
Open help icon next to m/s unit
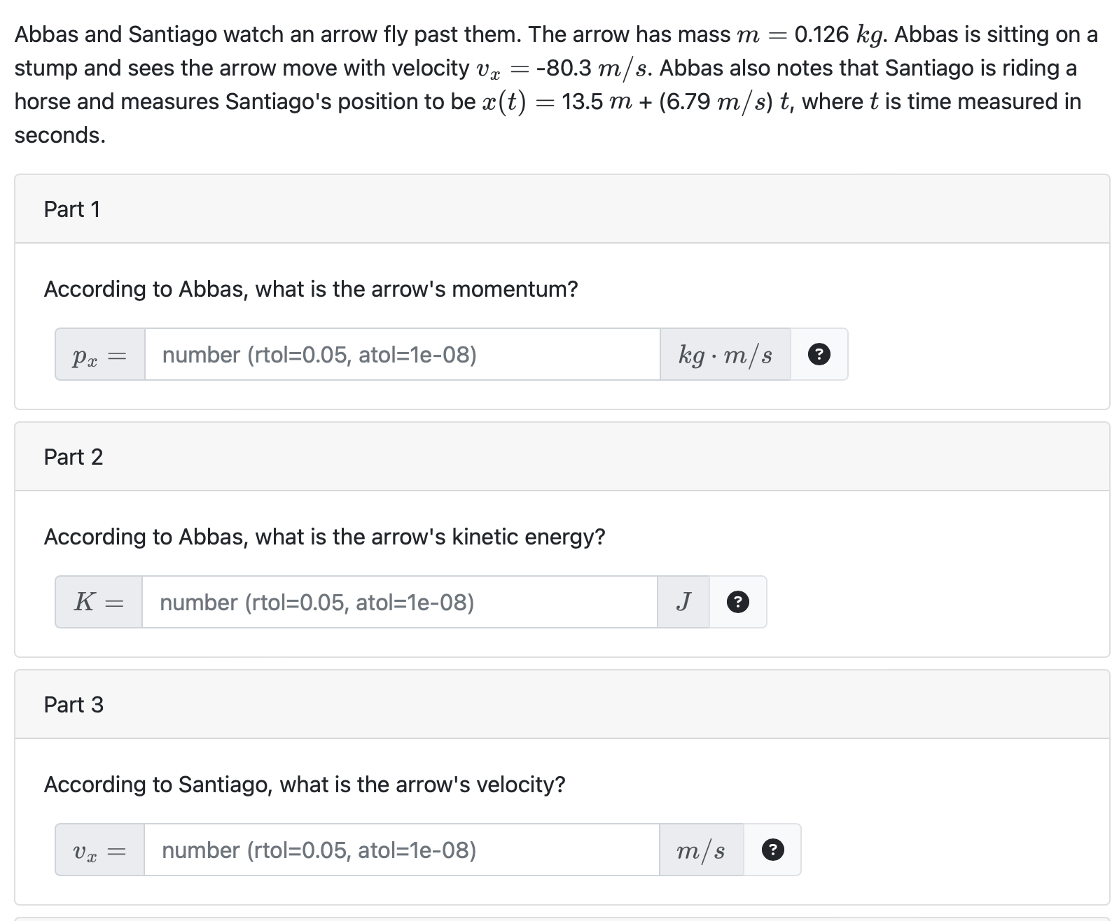click(772, 850)
